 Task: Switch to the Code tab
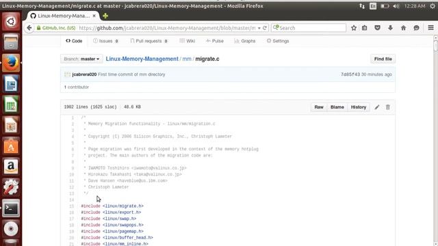(74, 41)
